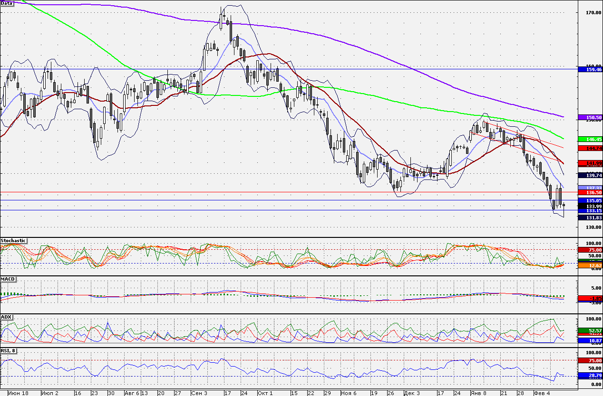Select the purple 150.50 moving average tag

[590, 117]
